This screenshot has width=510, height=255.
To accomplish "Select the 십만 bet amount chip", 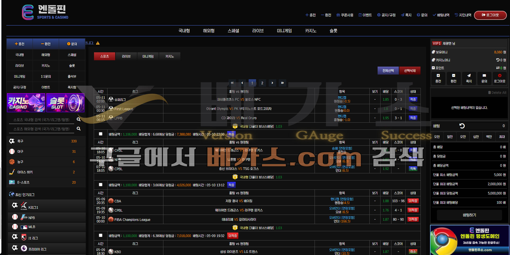I will click(x=476, y=137).
